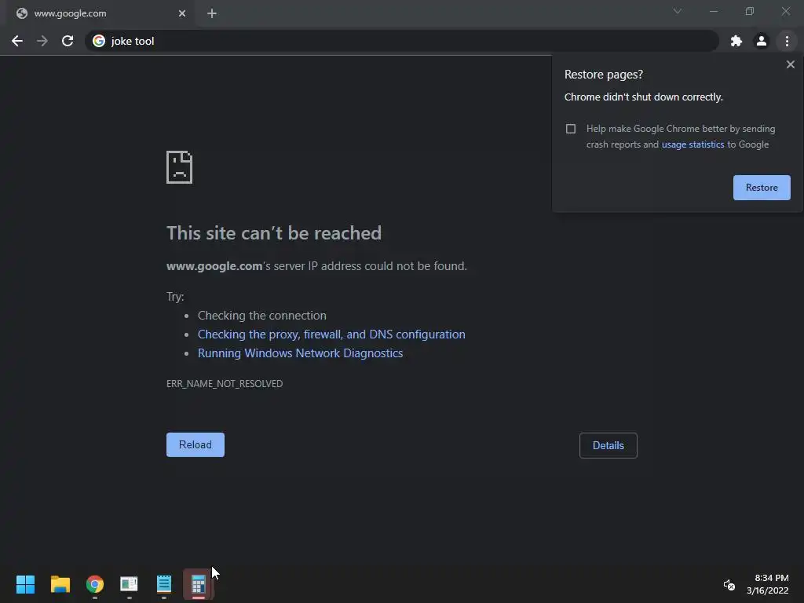This screenshot has height=603, width=804.
Task: Open the Extensions puzzle-piece menu
Action: tap(736, 41)
